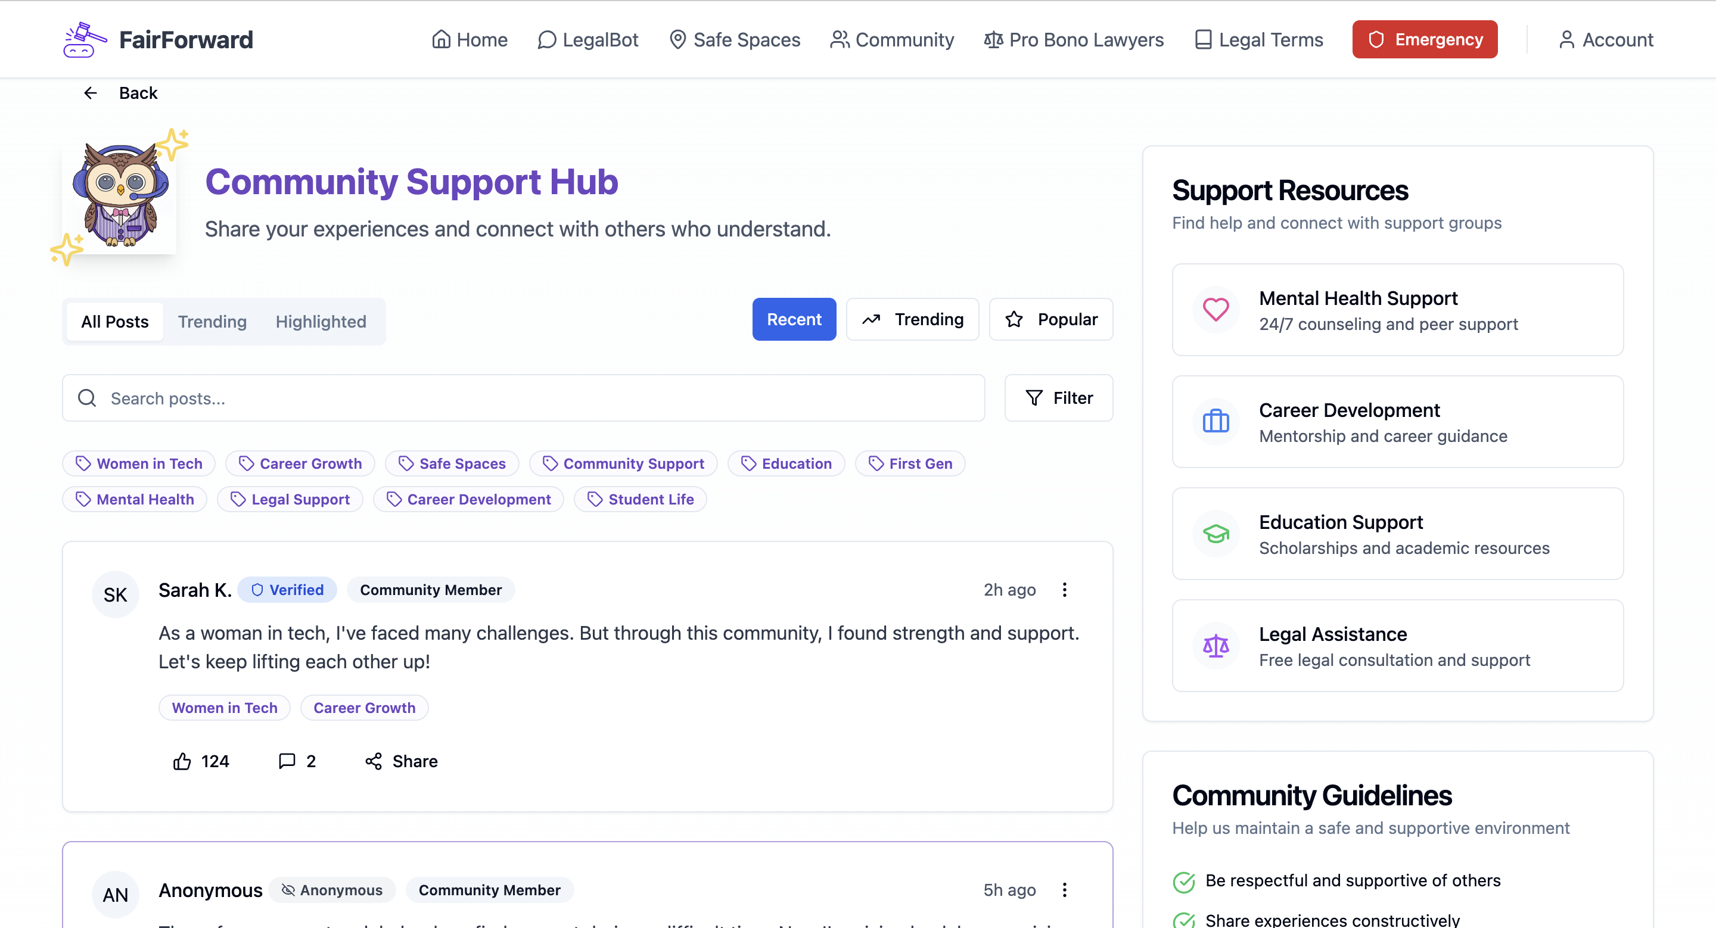1716x928 pixels.
Task: Open Pro Bono Lawyers in navigation
Action: pos(1073,40)
